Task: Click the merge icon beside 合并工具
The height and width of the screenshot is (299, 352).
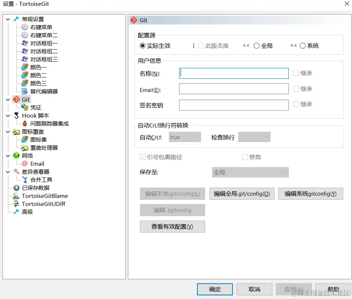Action: click(x=25, y=180)
